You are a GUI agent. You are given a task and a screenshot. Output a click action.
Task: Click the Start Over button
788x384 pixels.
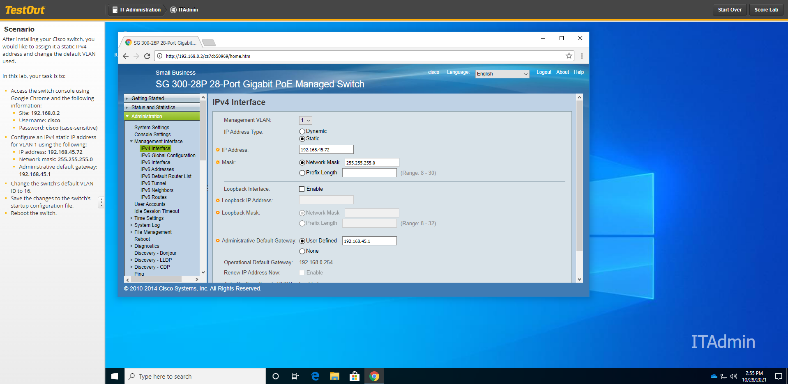(x=730, y=10)
